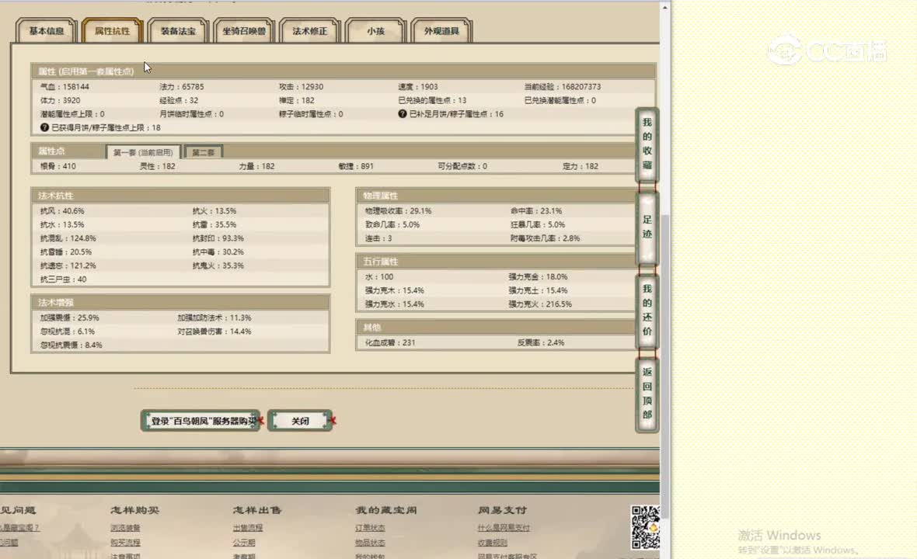Click the 对召唤兽伤害：14.4% entry

click(214, 332)
